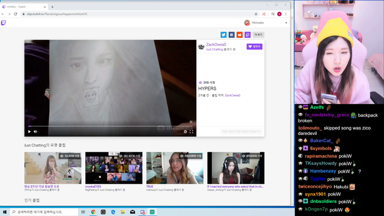Copy the clip link with the purple icon

(x=248, y=35)
